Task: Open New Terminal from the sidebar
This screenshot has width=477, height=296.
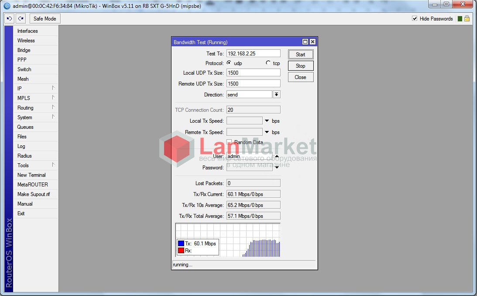Action: coord(30,175)
